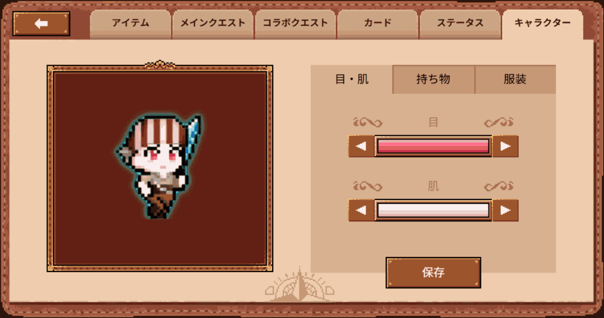Click the ornate crown ornament atop the preview frame
This screenshot has height=318, width=604.
click(x=160, y=65)
